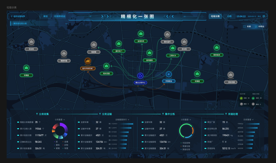
Task: Open 分类重量 dropdown above the donut chart
Action: [64, 119]
